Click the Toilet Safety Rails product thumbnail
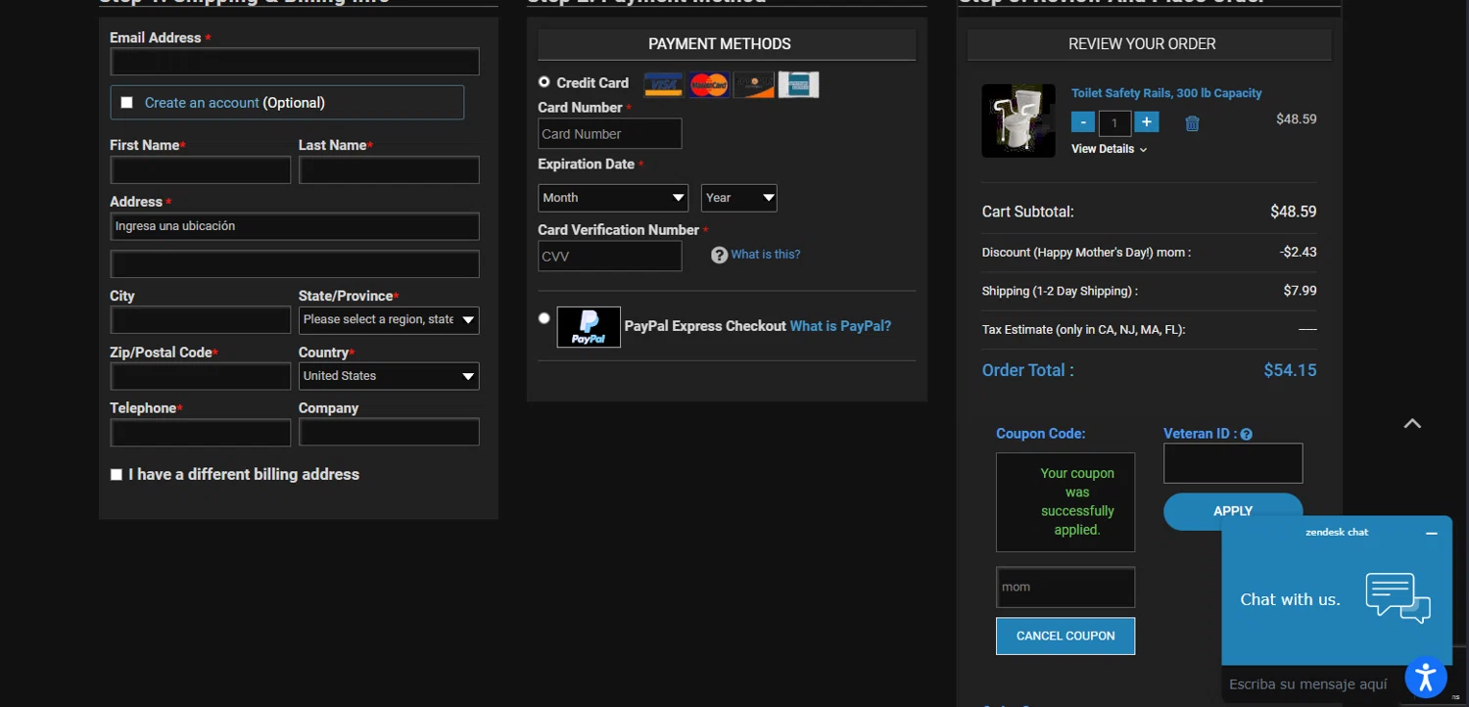The width and height of the screenshot is (1469, 707). point(1019,120)
